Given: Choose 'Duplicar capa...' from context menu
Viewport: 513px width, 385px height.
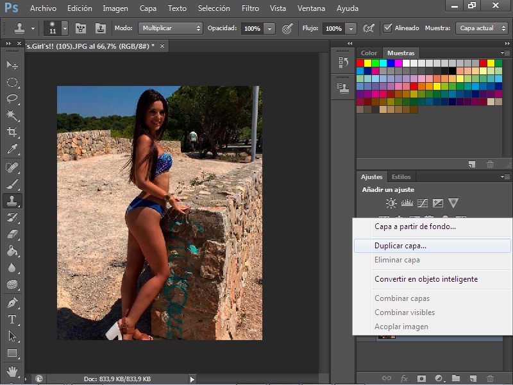Looking at the screenshot, I should click(x=400, y=246).
